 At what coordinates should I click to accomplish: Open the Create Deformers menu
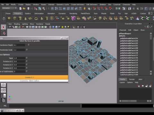[x=78, y=4]
